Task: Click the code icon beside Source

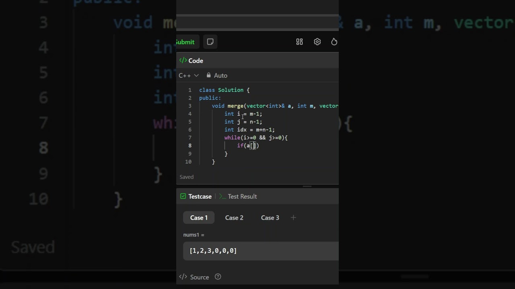Action: (x=183, y=277)
